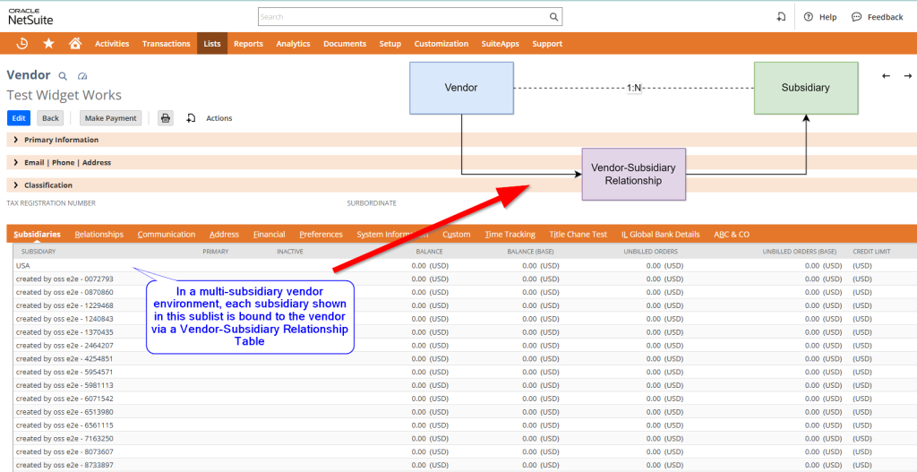The height and width of the screenshot is (472, 917).
Task: Click the search magnifier in the Search box
Action: [553, 17]
